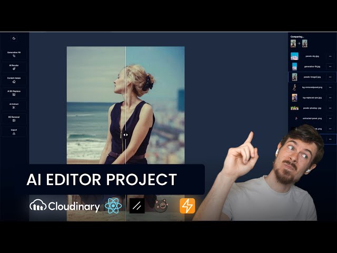Open the AI BG Replace tool
Image resolution: width=337 pixels, height=253 pixels.
[14, 93]
